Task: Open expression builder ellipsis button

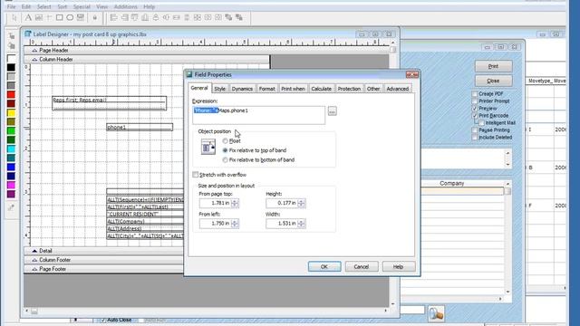Action: tap(333, 110)
